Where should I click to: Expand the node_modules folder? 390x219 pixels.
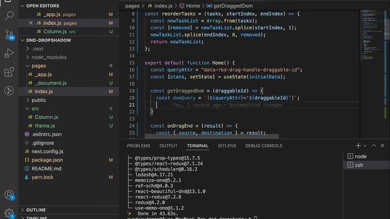click(x=69, y=57)
